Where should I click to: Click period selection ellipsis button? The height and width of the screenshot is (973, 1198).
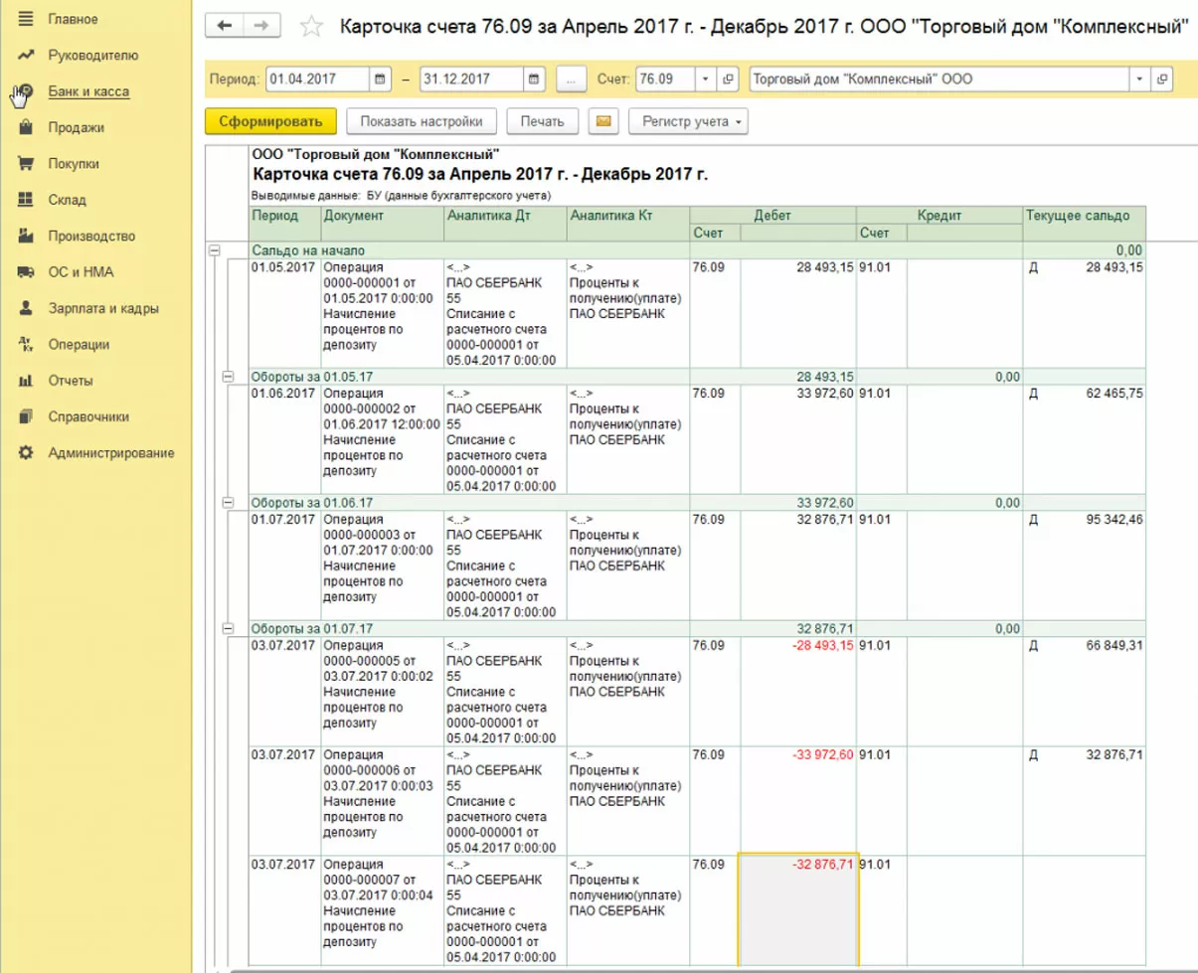click(571, 80)
